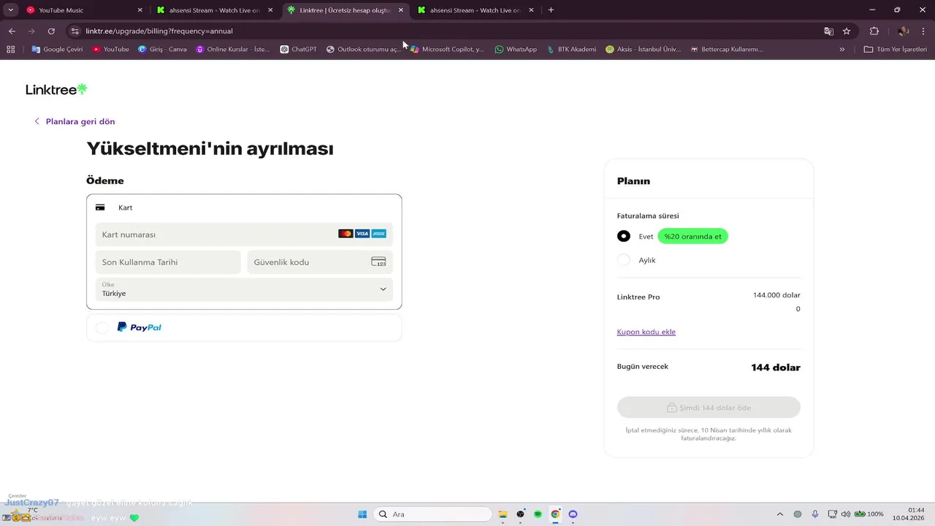Open Windows Start menu
This screenshot has width=935, height=526.
(362, 514)
